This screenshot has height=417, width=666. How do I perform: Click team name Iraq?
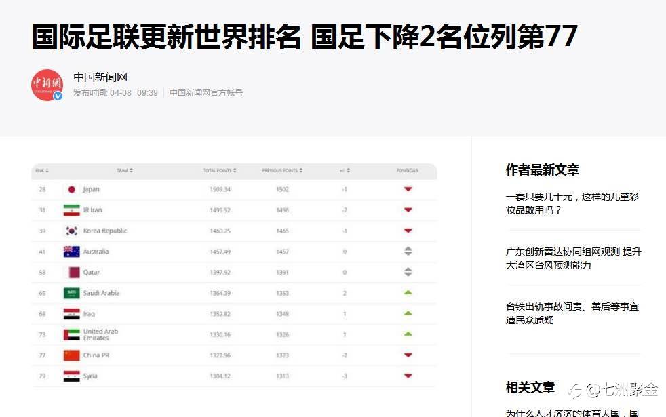pyautogui.click(x=89, y=314)
